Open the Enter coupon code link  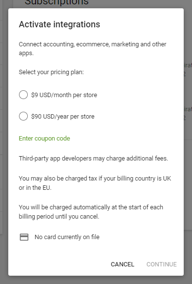[44, 139]
